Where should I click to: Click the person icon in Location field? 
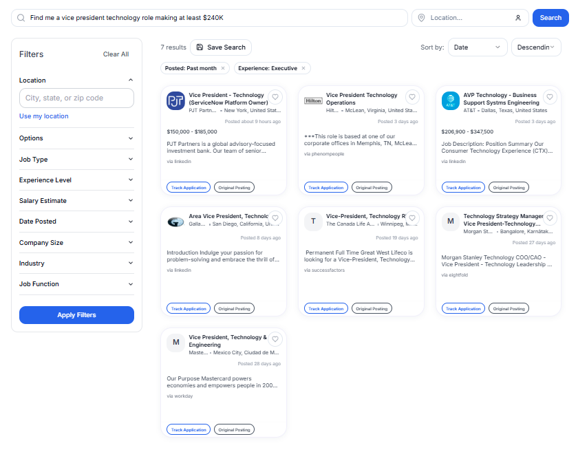[x=517, y=18]
